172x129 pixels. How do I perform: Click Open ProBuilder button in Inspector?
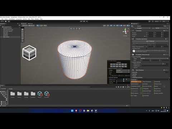(x=150, y=41)
